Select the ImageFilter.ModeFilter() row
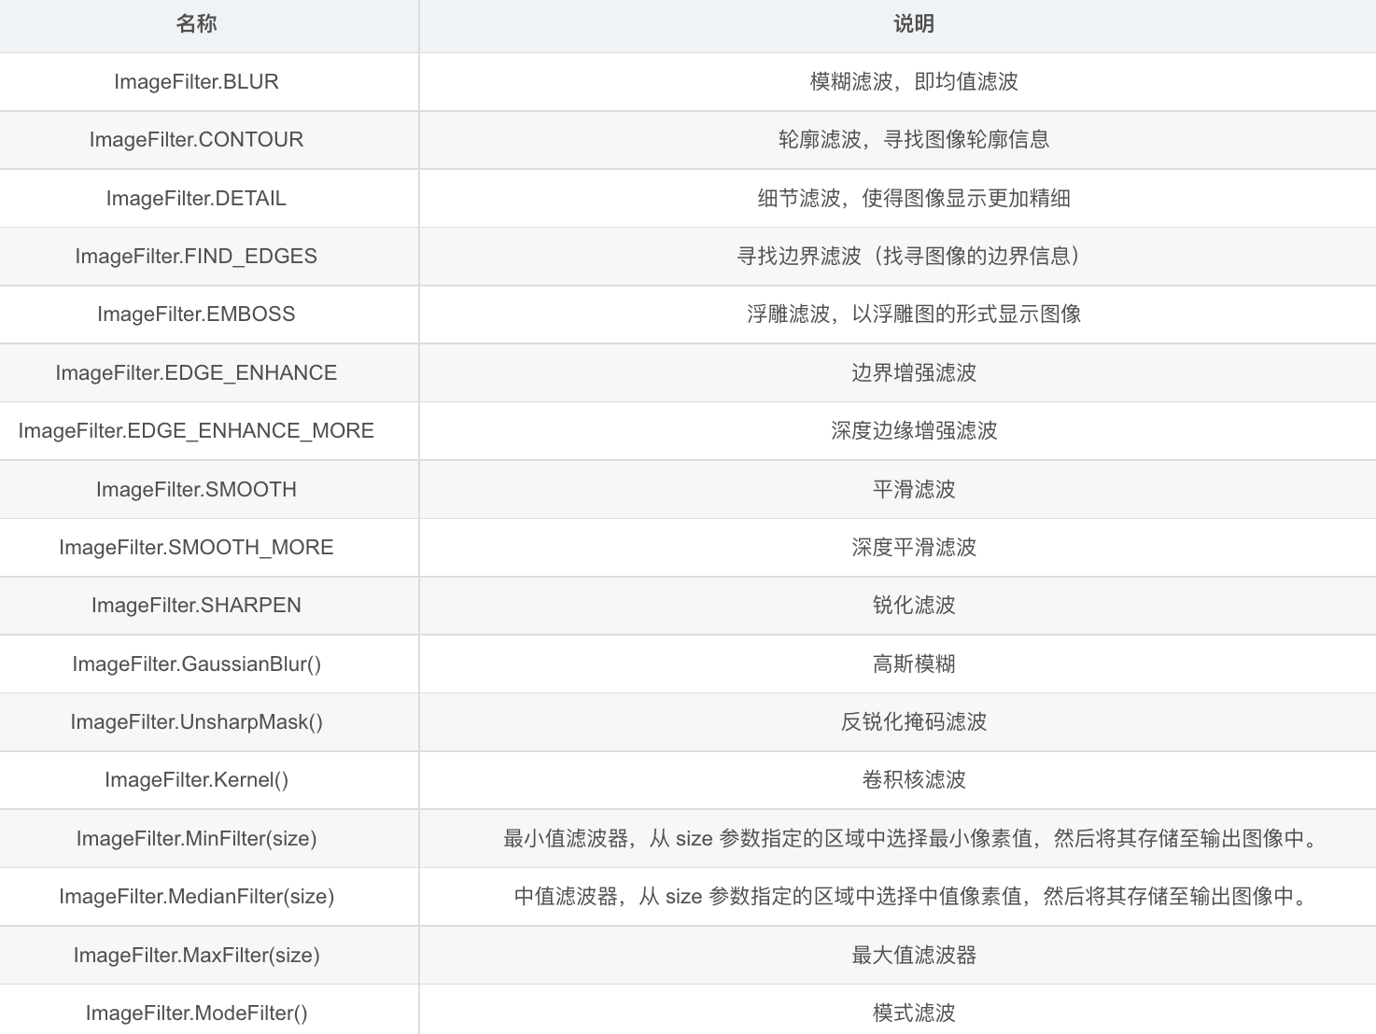 (195, 1013)
